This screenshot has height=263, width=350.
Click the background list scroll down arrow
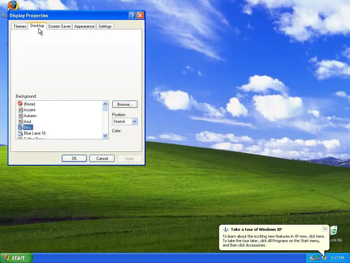click(105, 136)
